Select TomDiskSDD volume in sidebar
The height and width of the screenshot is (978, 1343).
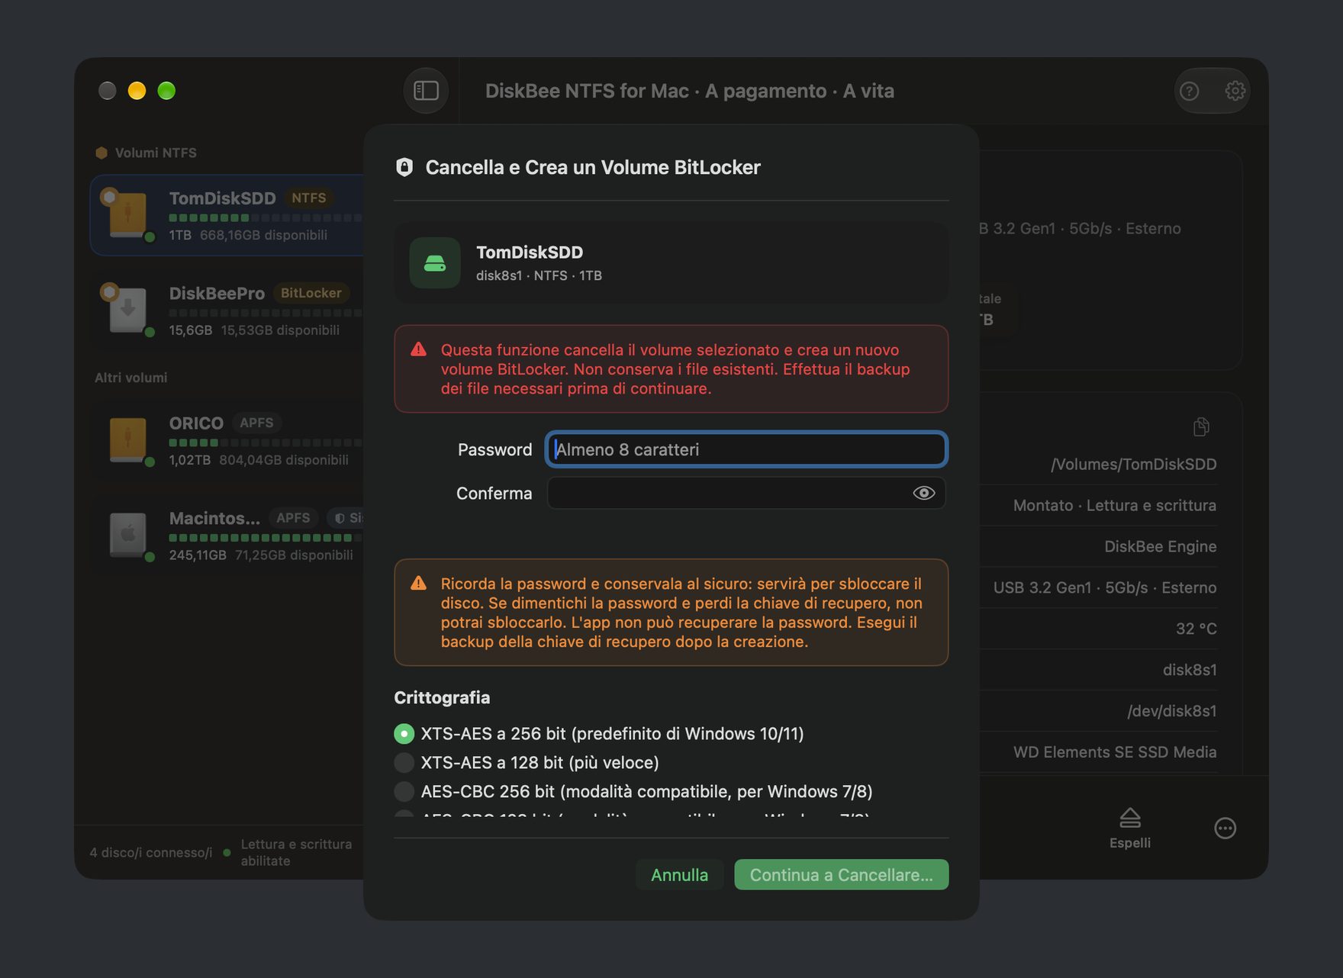coord(227,215)
